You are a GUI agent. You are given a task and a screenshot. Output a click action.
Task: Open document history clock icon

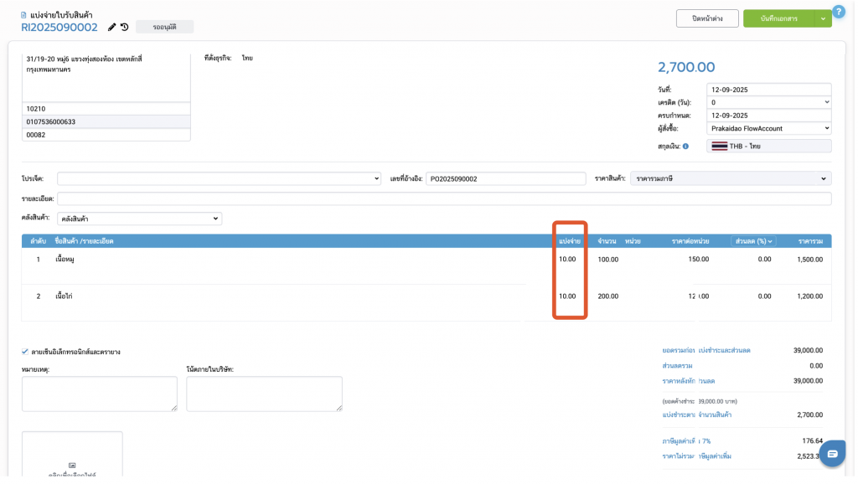click(124, 27)
